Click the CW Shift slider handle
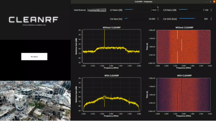Viewport: 216px width, 121px height. (194, 18)
